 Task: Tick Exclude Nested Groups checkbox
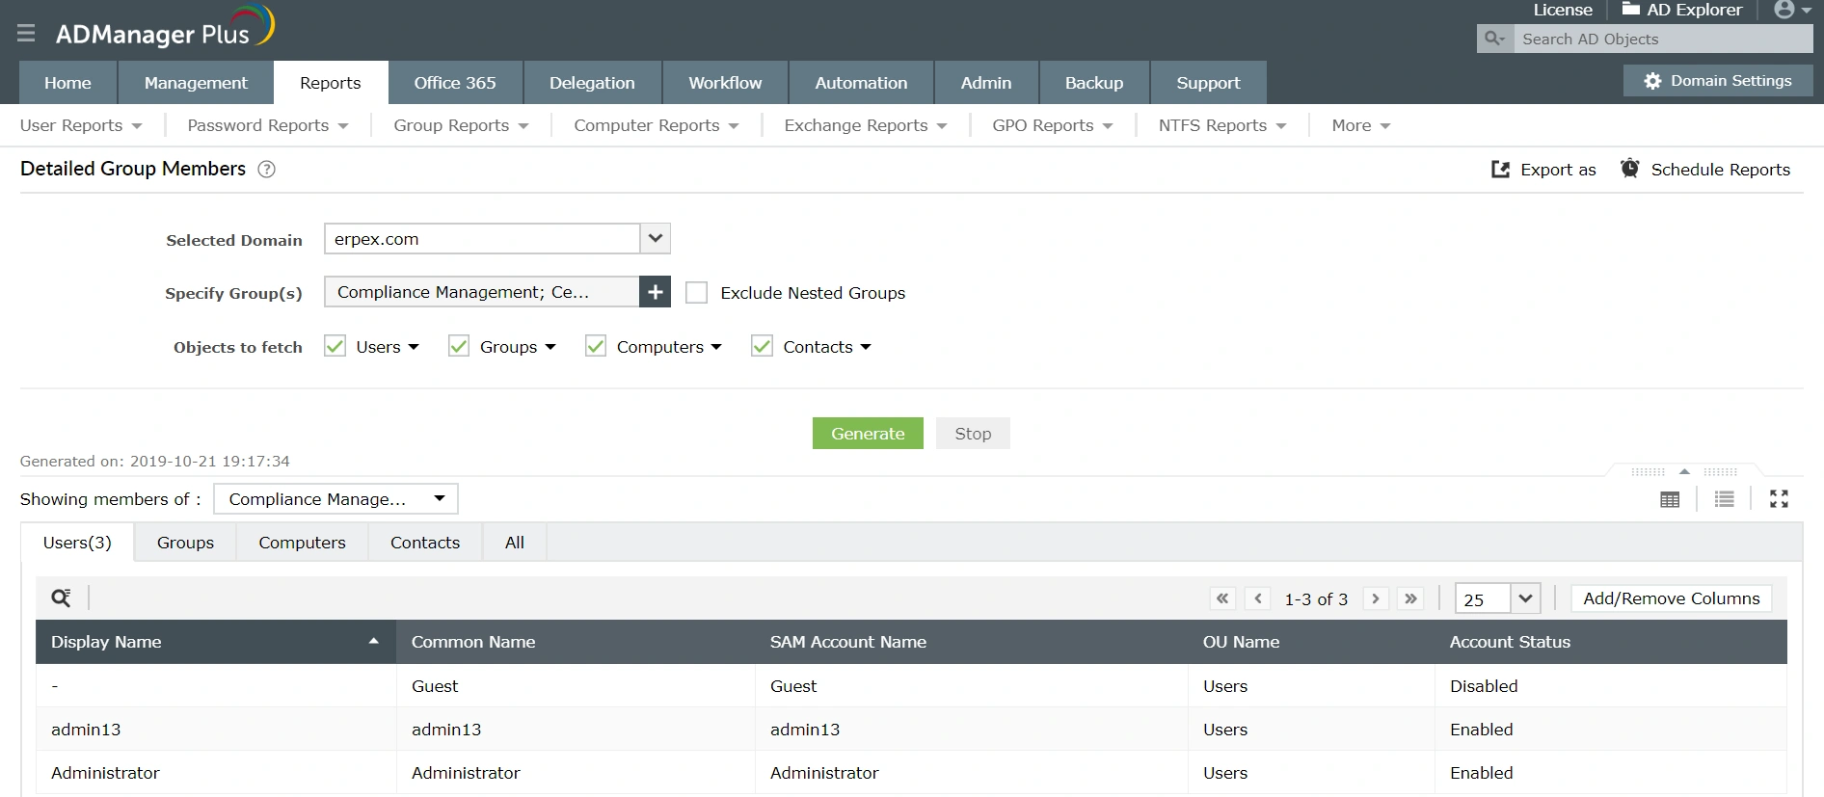pos(696,293)
